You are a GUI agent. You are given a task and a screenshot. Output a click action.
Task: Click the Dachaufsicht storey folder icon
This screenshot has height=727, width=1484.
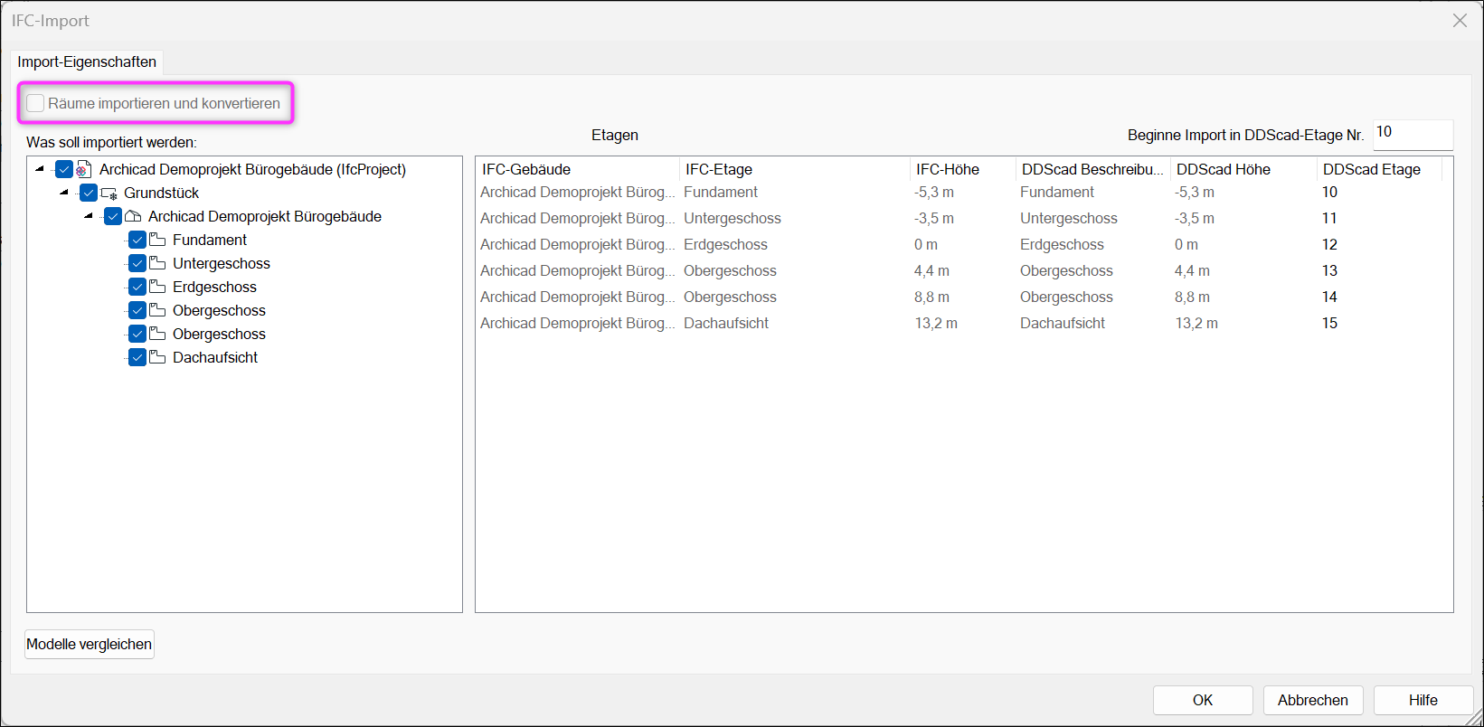(x=157, y=357)
